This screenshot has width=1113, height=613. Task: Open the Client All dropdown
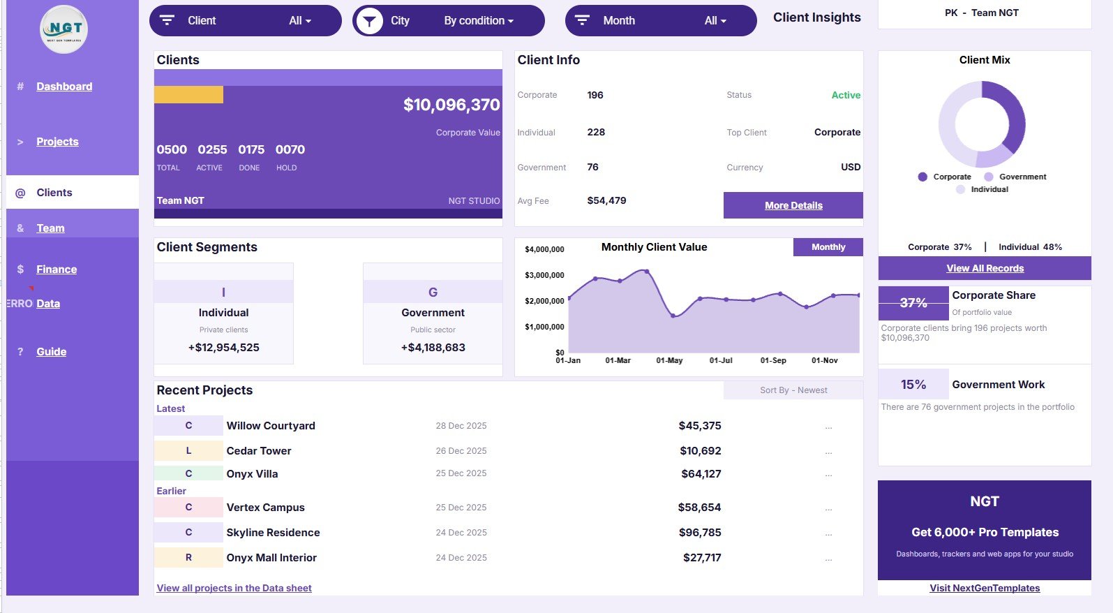(x=300, y=21)
